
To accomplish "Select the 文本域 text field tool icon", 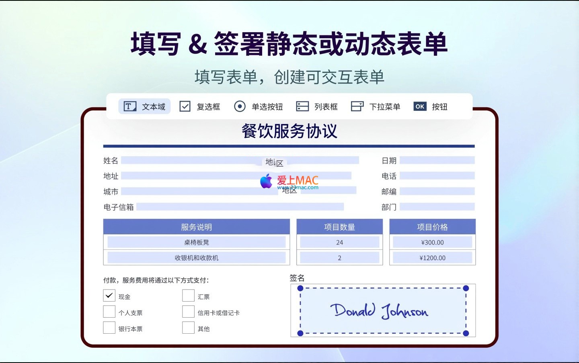I will click(x=129, y=106).
